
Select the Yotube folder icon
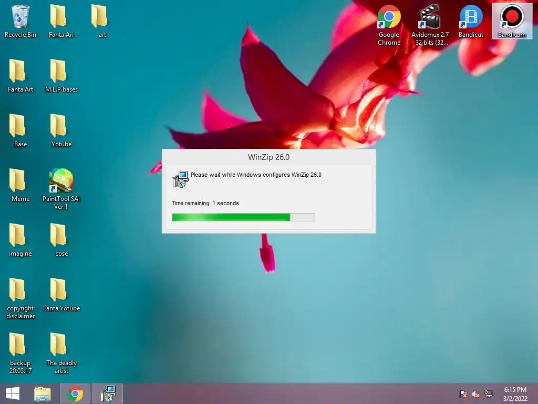61,130
